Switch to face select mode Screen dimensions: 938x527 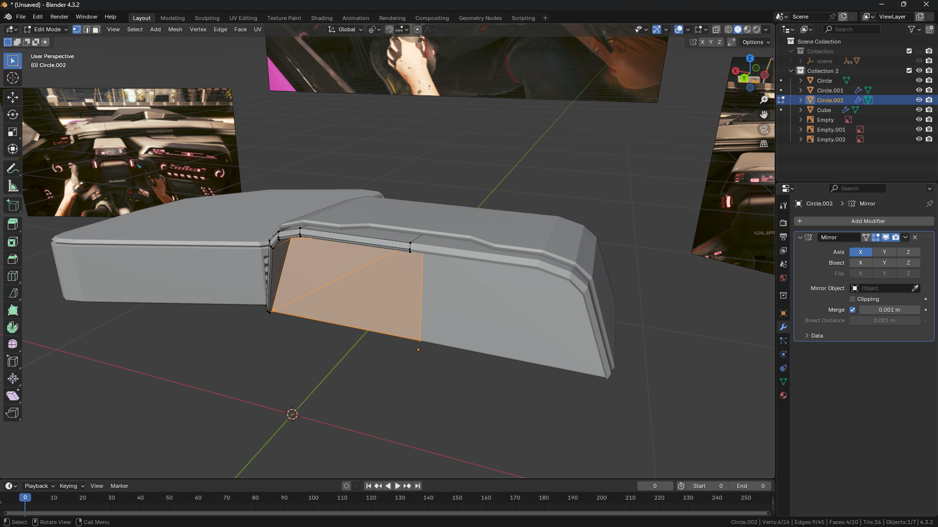(x=96, y=29)
